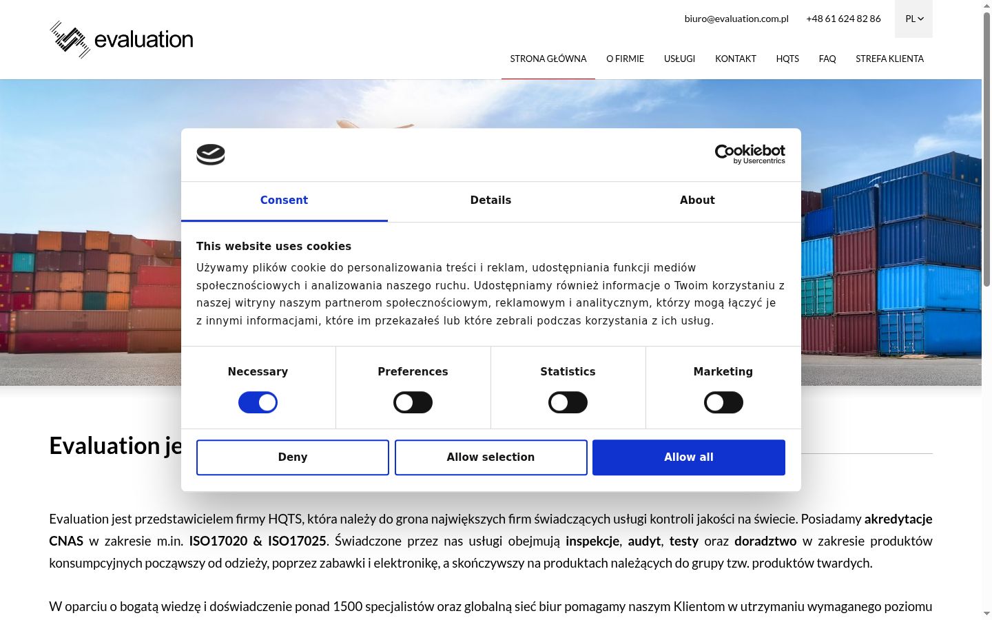This screenshot has width=992, height=620.
Task: Open the Usługi menu item
Action: click(x=679, y=59)
